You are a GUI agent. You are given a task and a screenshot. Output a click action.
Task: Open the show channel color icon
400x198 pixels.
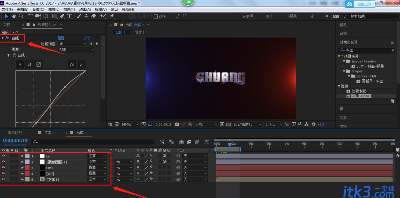click(x=190, y=124)
